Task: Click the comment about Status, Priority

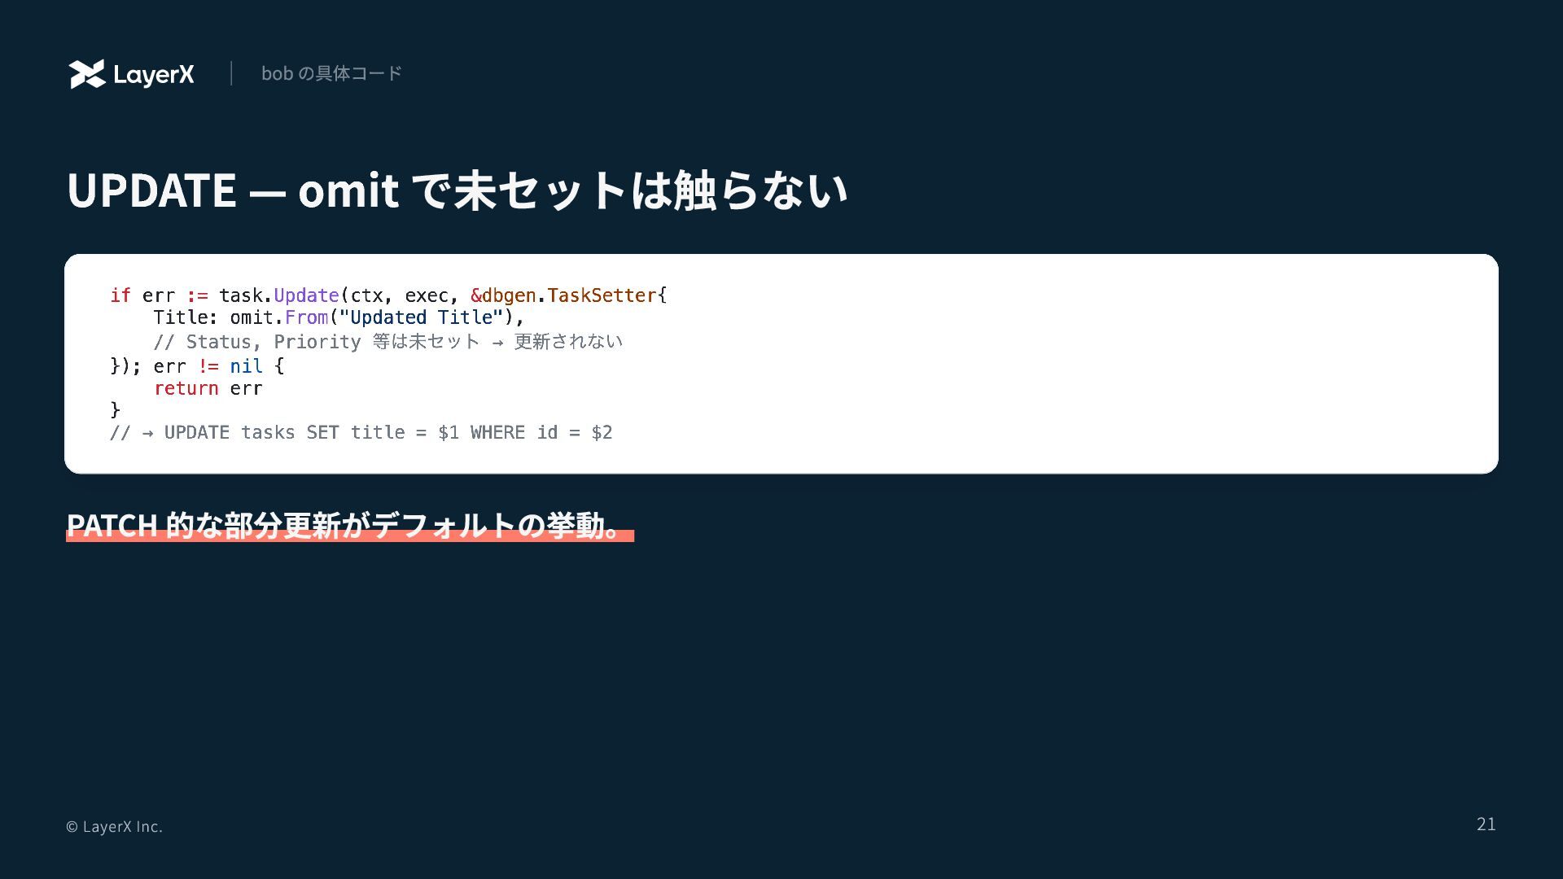Action: point(387,342)
